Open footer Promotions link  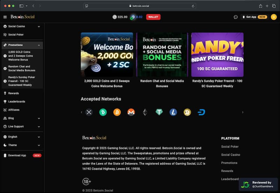coord(229,163)
